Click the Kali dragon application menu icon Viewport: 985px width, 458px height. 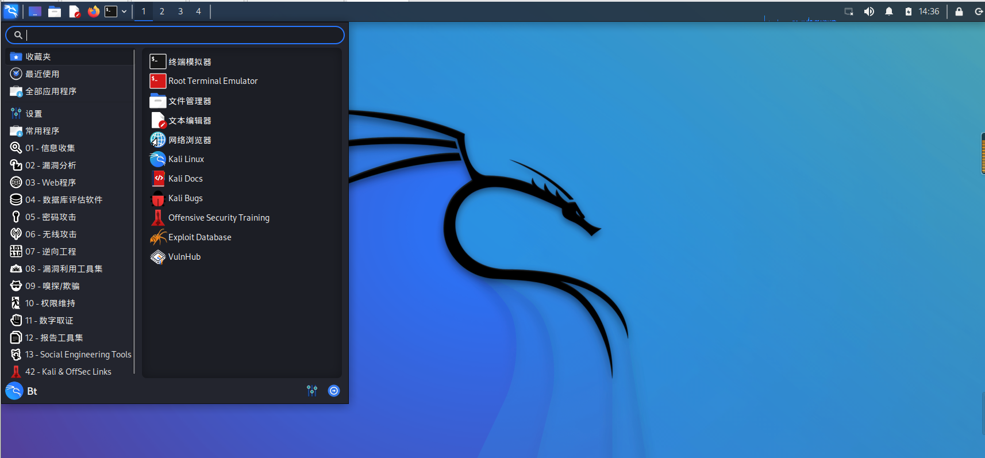[x=11, y=11]
